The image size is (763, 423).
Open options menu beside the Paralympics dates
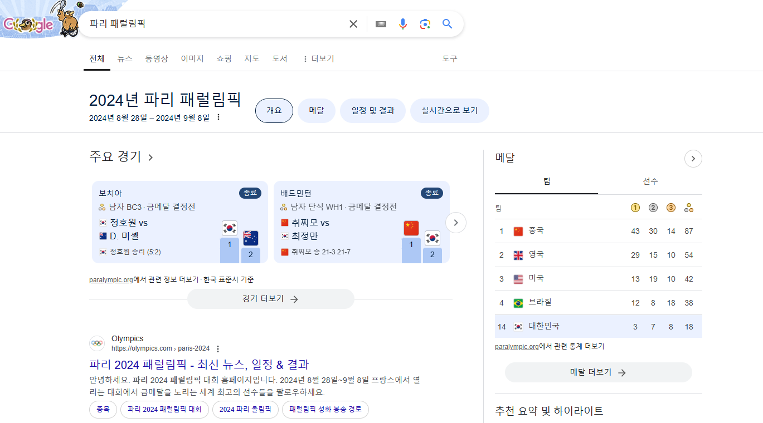218,117
